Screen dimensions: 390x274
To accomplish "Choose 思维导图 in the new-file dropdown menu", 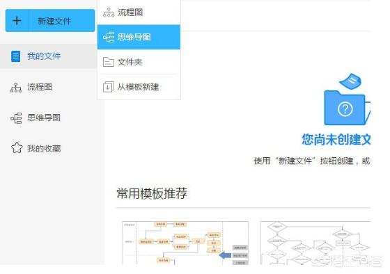I will 139,37.
